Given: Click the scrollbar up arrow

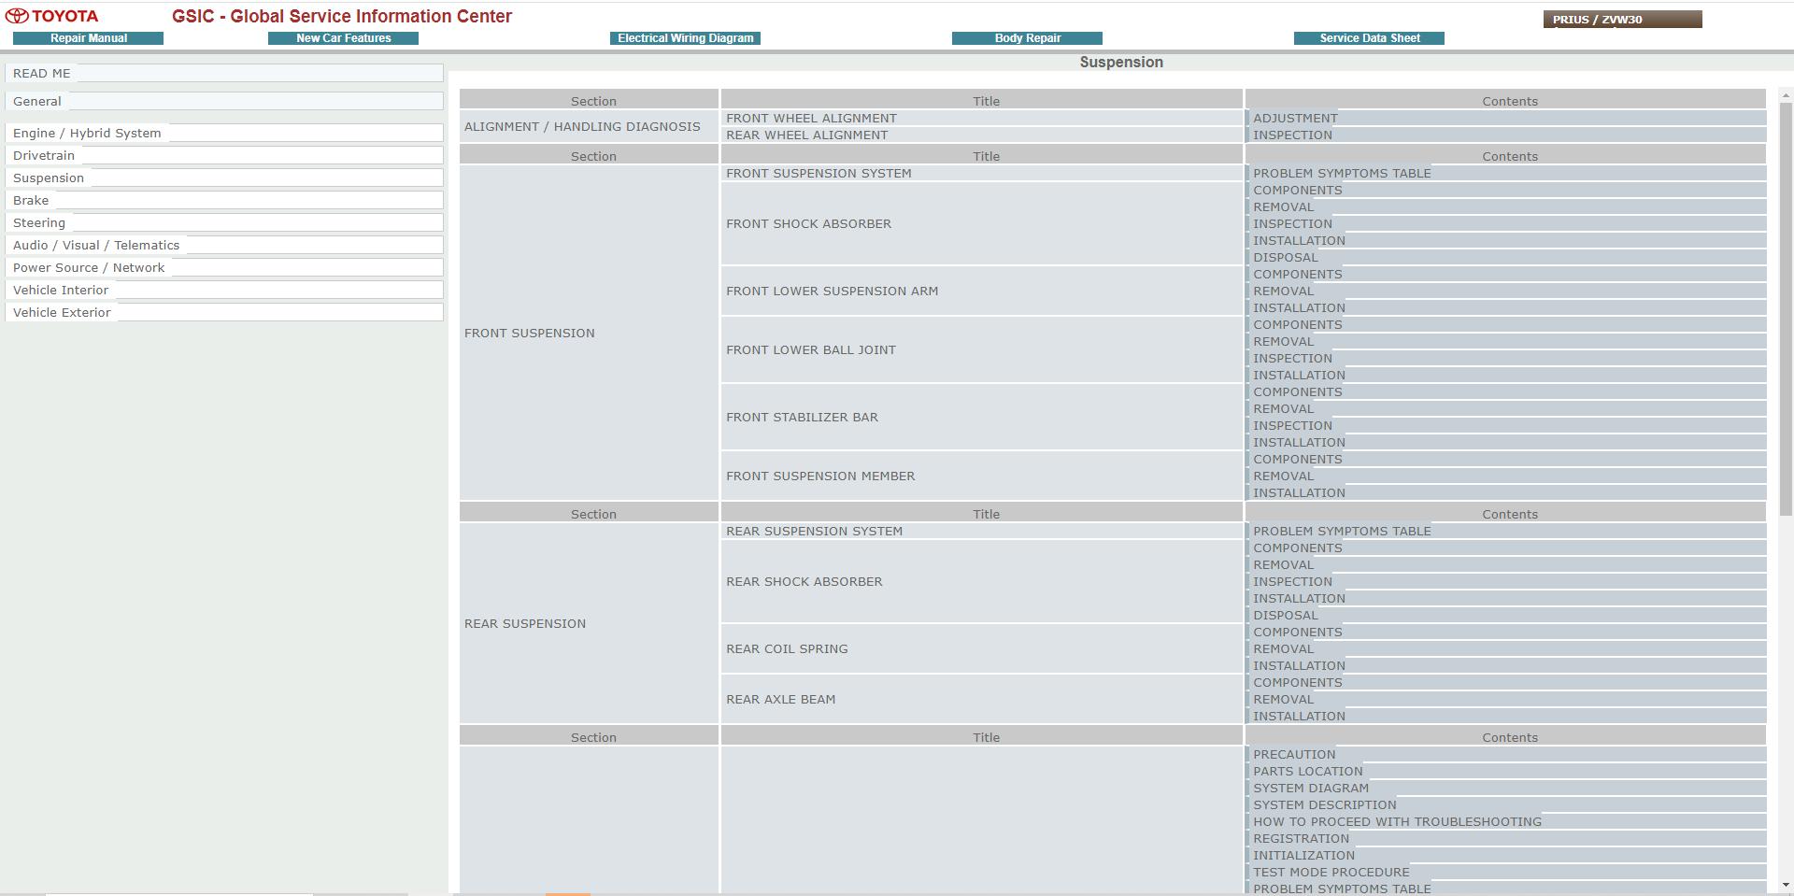Looking at the screenshot, I should [x=1786, y=95].
